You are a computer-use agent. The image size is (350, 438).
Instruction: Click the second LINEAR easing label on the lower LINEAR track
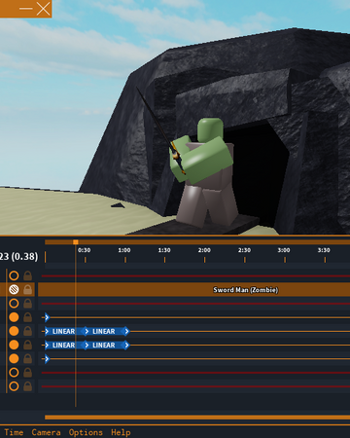point(104,345)
